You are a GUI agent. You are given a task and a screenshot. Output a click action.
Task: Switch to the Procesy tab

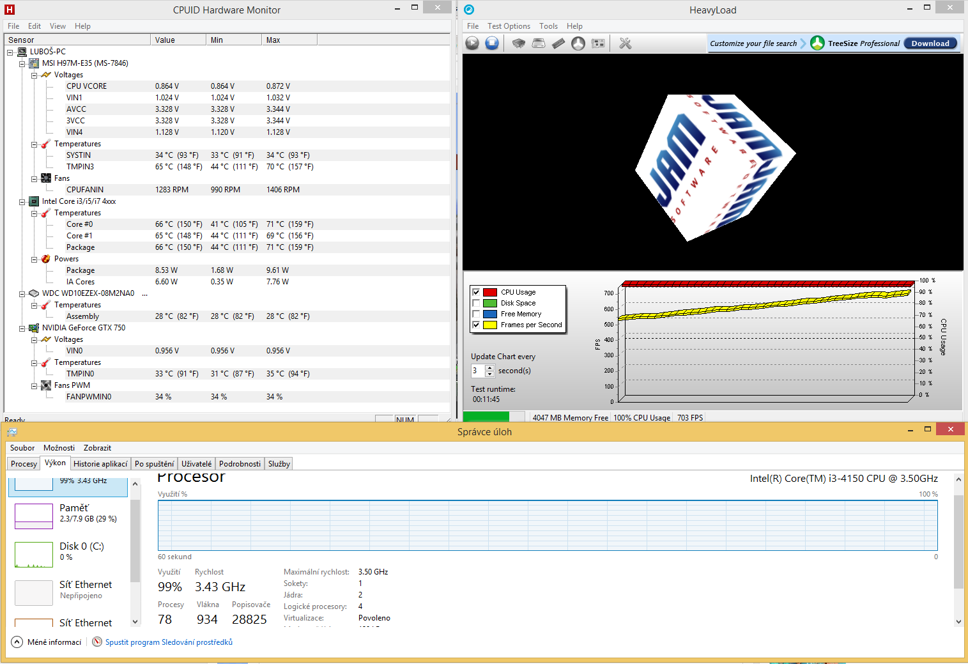24,464
